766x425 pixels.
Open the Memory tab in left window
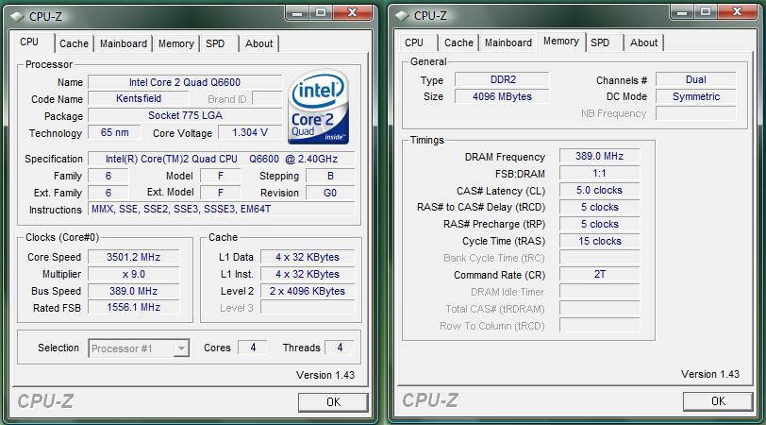coord(175,43)
